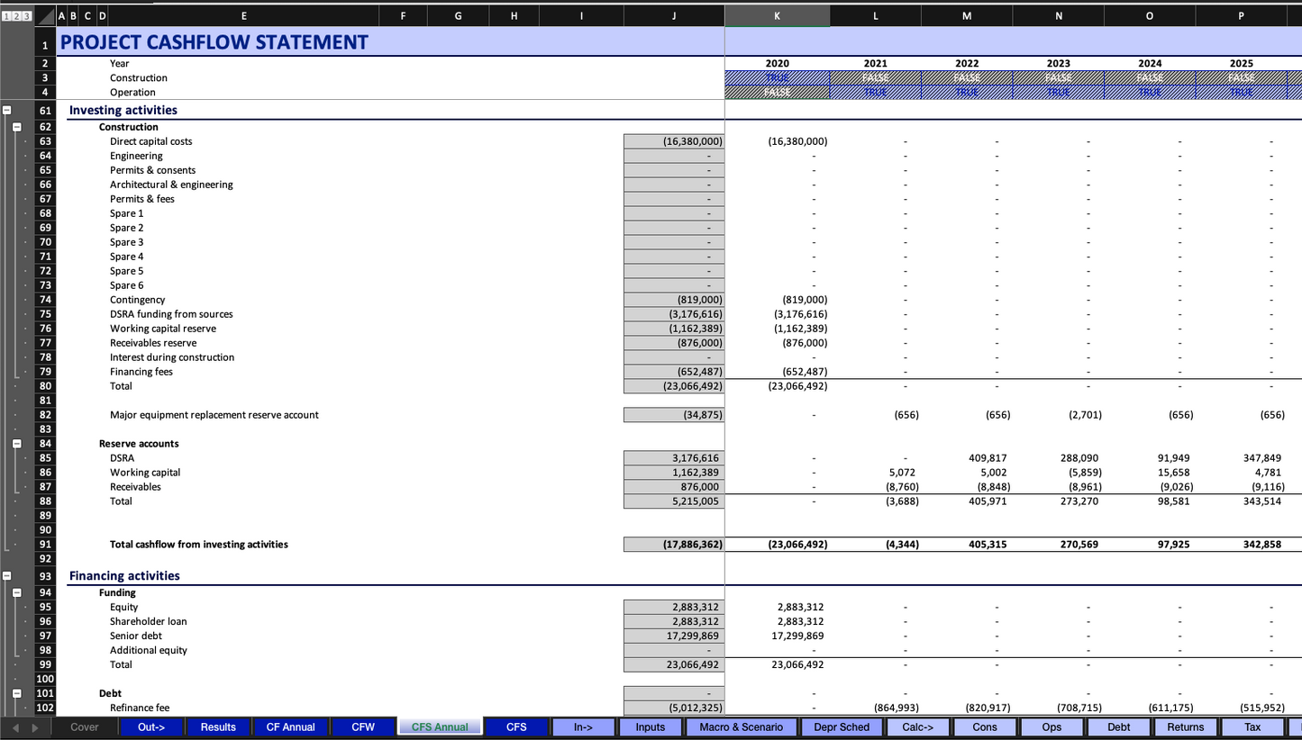Click outline level 1 button
The image size is (1302, 740).
[5, 16]
